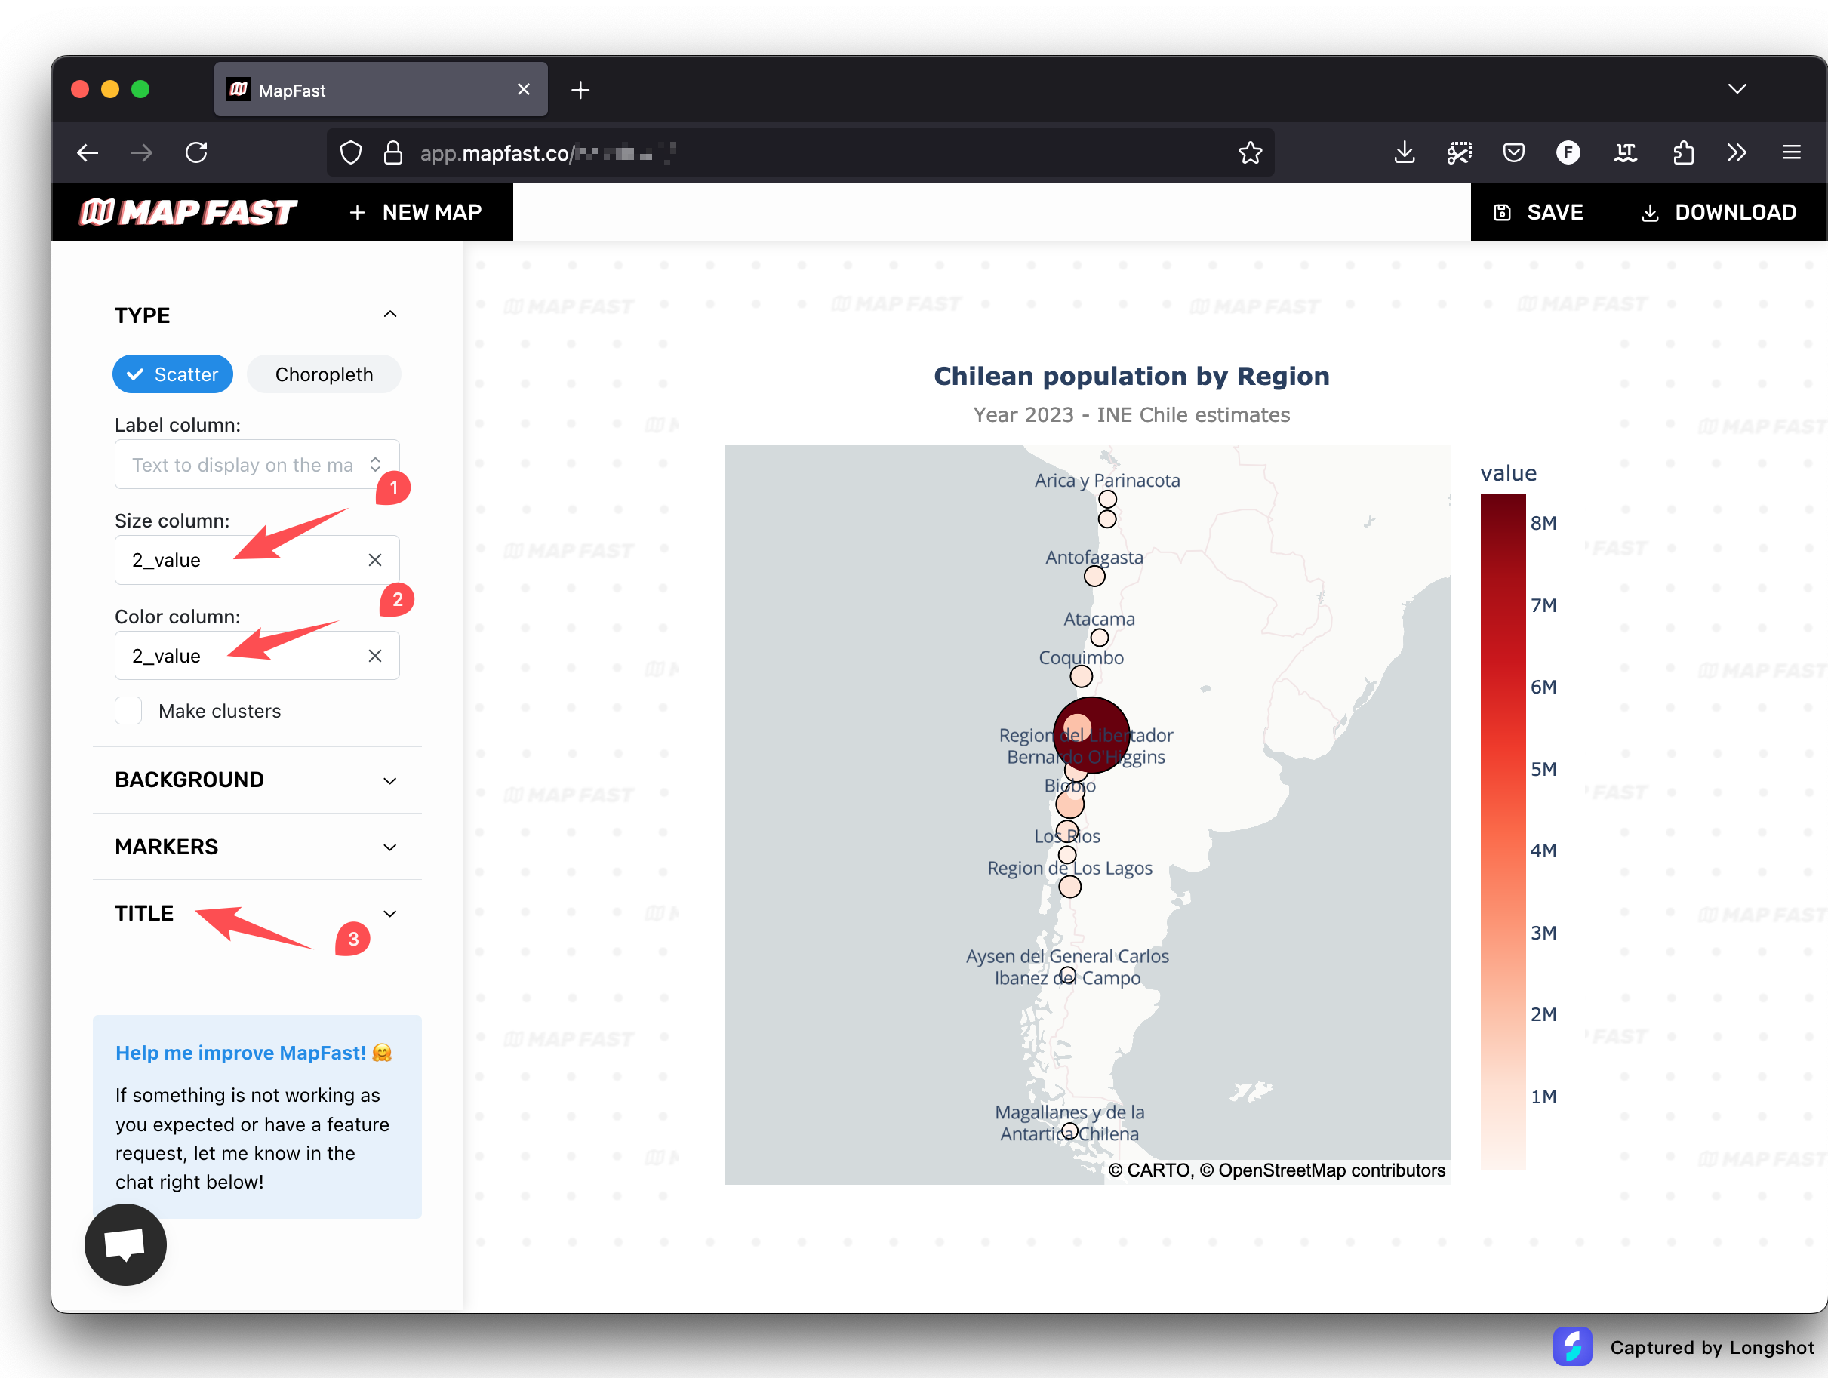Click the Atacama marker circle
The width and height of the screenshot is (1828, 1378).
click(1099, 638)
